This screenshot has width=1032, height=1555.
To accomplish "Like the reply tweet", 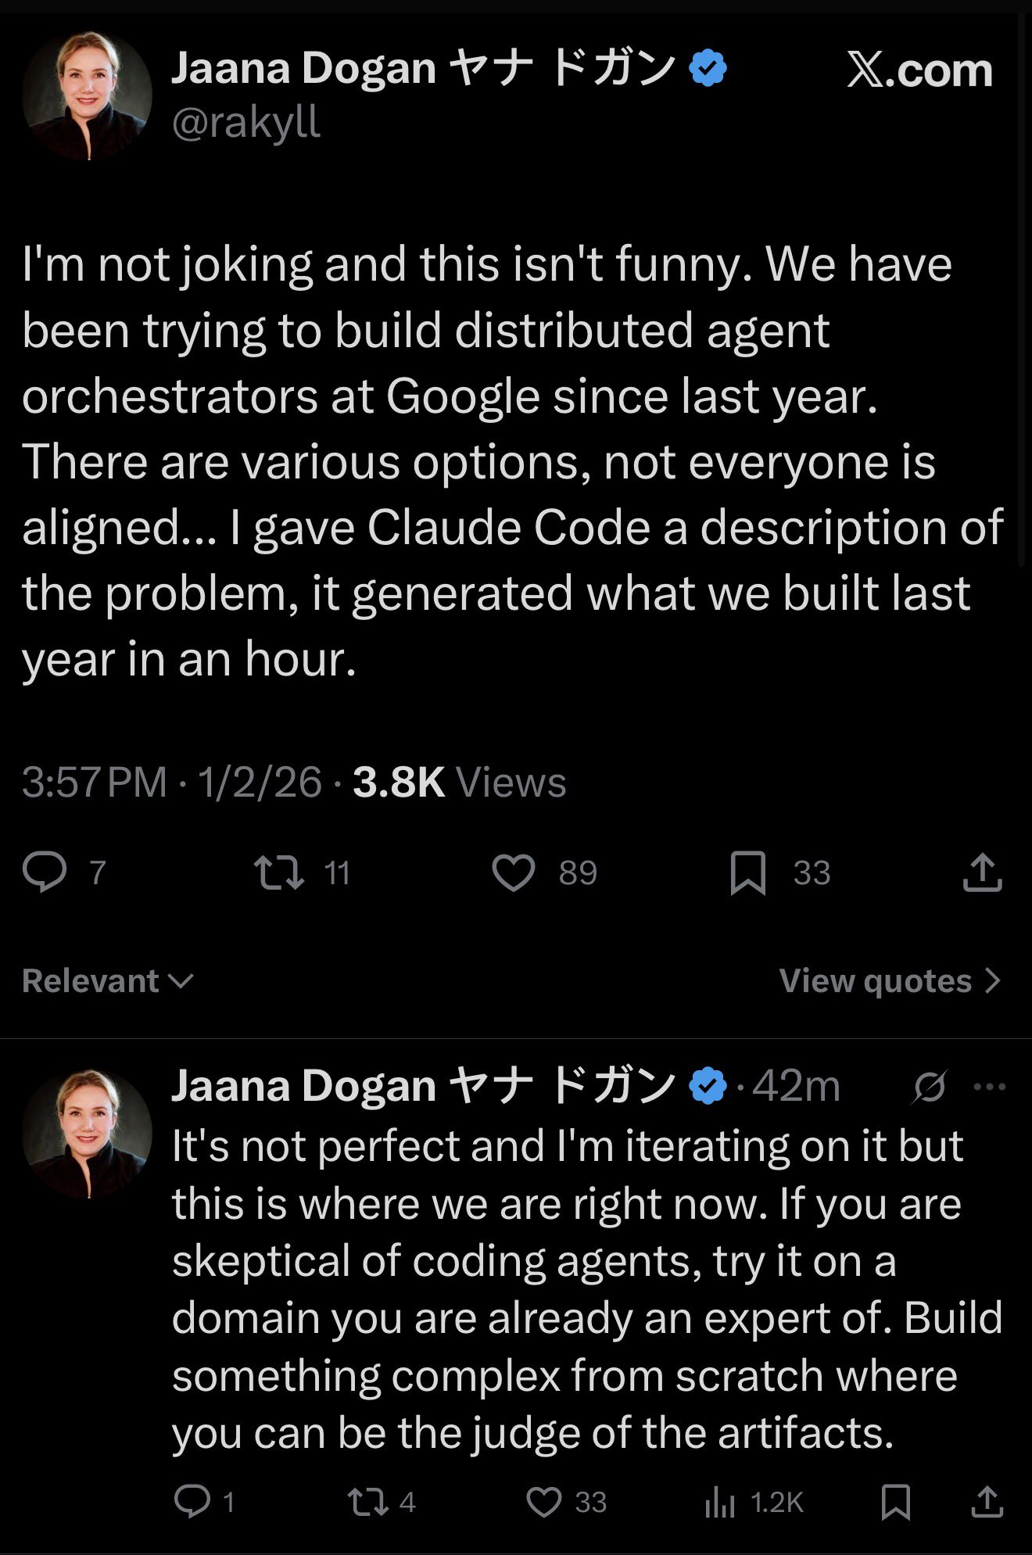I will coord(544,1501).
